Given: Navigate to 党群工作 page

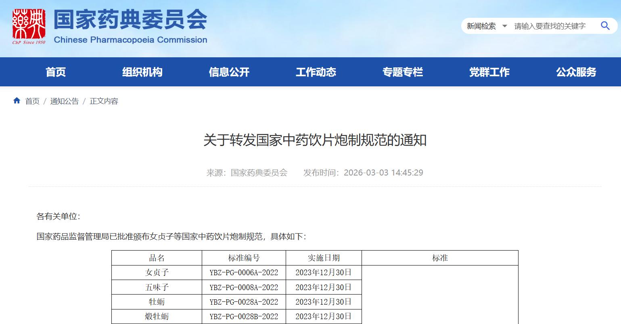Looking at the screenshot, I should (489, 72).
